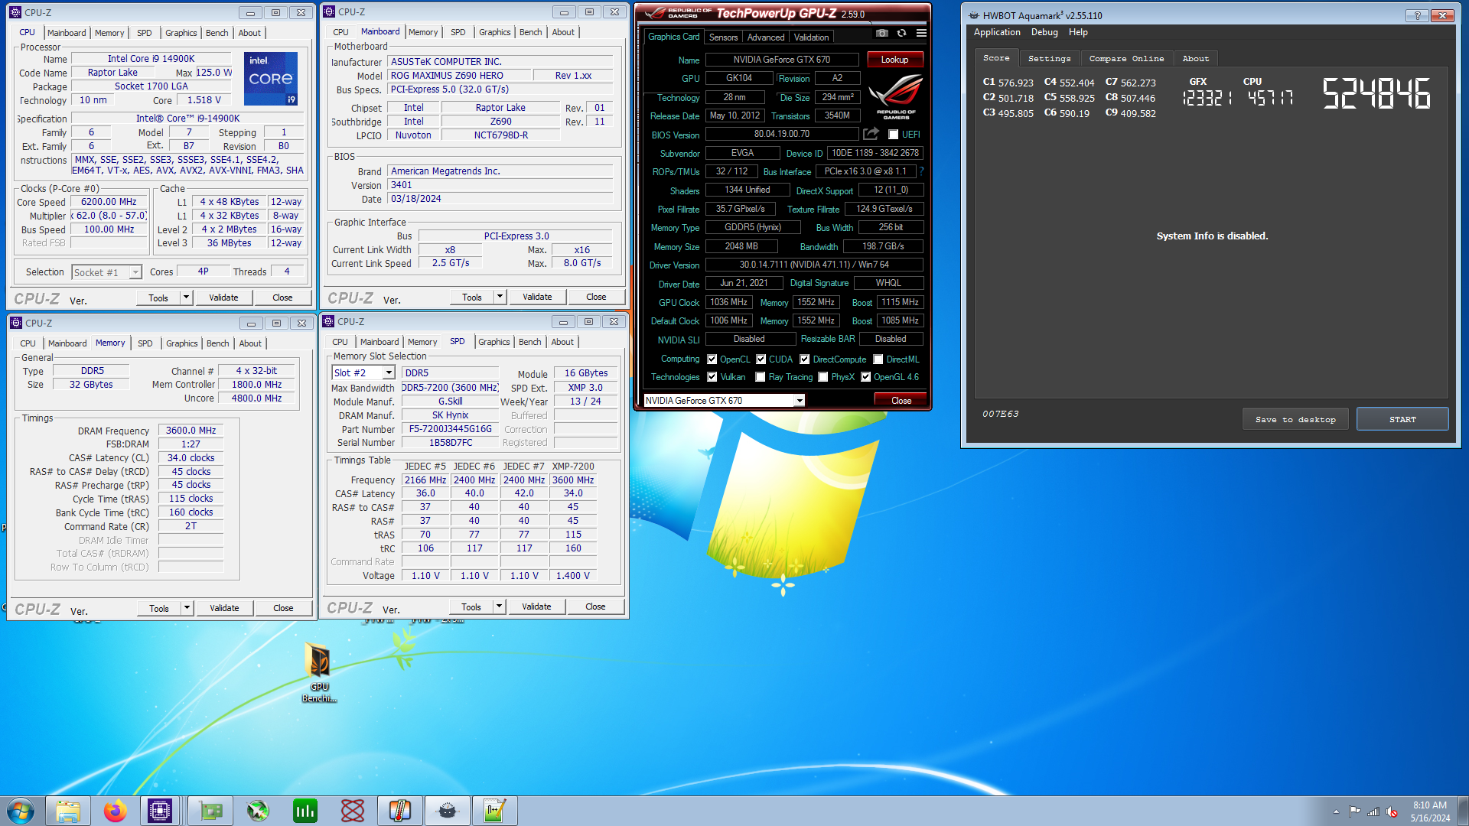Toggle the DirectCompute checkbox
Image resolution: width=1469 pixels, height=826 pixels.
pos(804,359)
